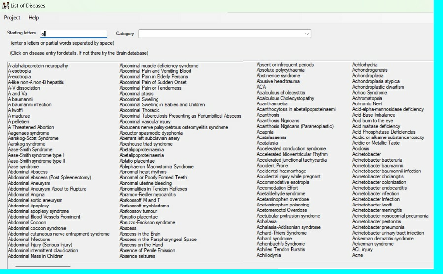This screenshot has height=274, width=443.
Task: Select Abdominal ptosis entry
Action: pyautogui.click(x=136, y=94)
